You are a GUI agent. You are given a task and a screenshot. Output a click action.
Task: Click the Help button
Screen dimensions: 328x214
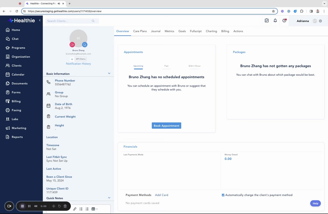(315, 203)
